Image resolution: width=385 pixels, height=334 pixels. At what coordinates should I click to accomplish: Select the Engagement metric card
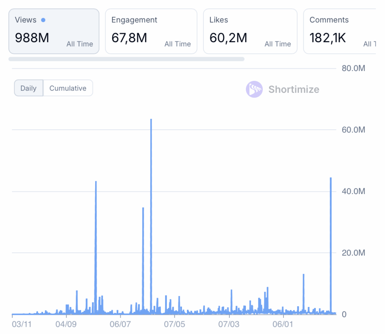(x=151, y=32)
